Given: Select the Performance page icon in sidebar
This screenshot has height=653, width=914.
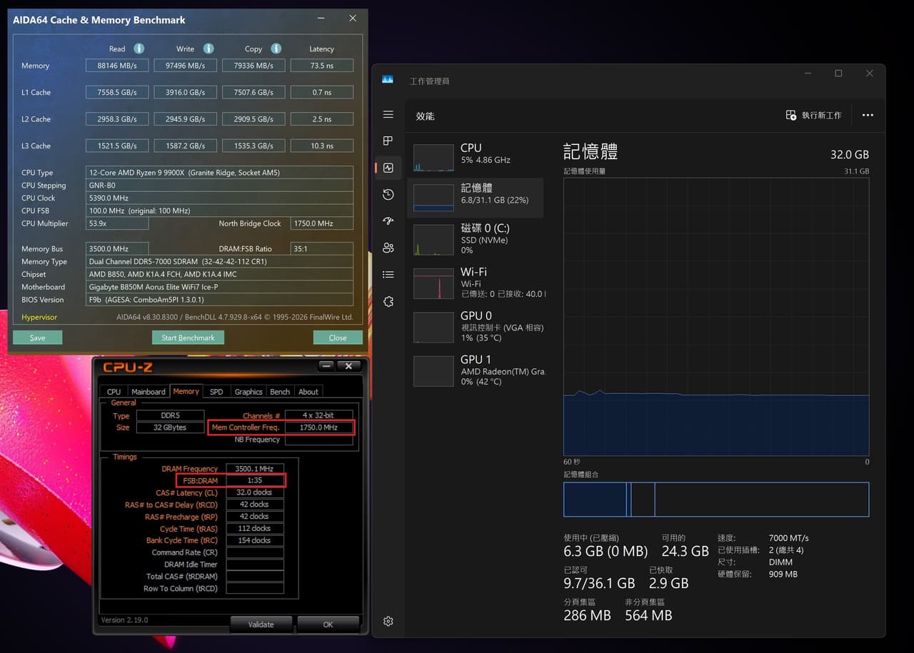Looking at the screenshot, I should [x=388, y=168].
